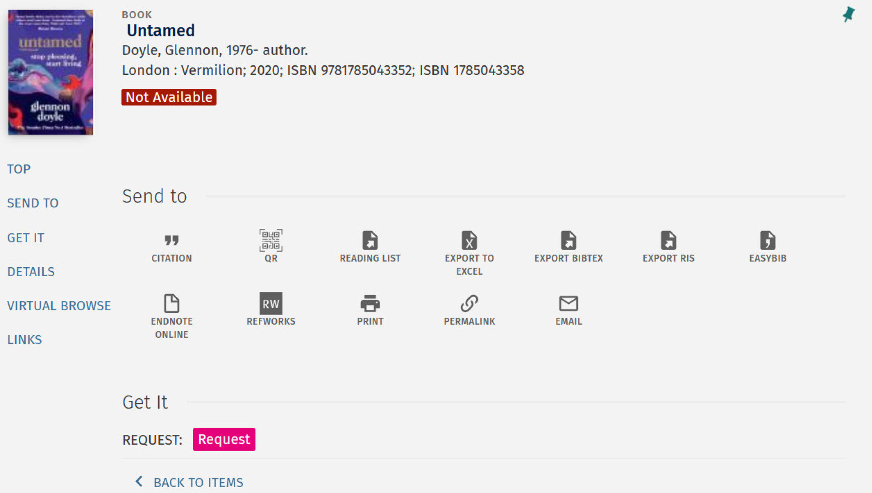Export record as RIS file
Image resolution: width=872 pixels, height=493 pixels.
[x=668, y=246]
